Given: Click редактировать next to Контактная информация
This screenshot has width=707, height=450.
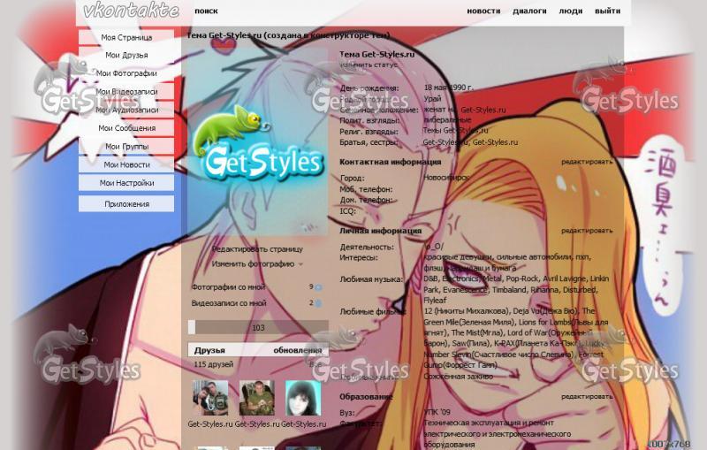Looking at the screenshot, I should [586, 163].
